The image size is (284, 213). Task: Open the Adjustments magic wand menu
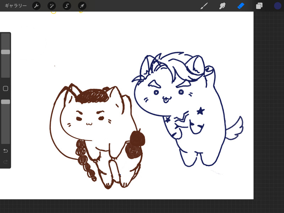tap(51, 6)
